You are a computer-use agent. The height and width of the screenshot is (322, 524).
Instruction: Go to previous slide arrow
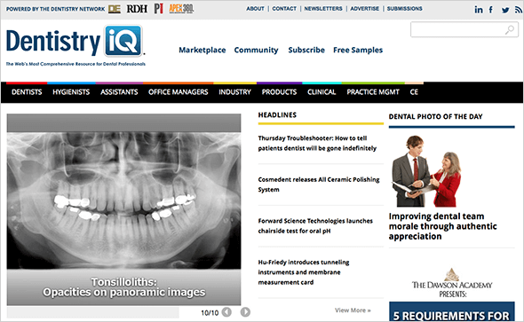click(226, 312)
